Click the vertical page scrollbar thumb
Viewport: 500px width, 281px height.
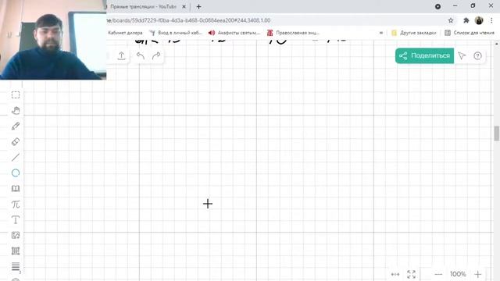[497, 133]
